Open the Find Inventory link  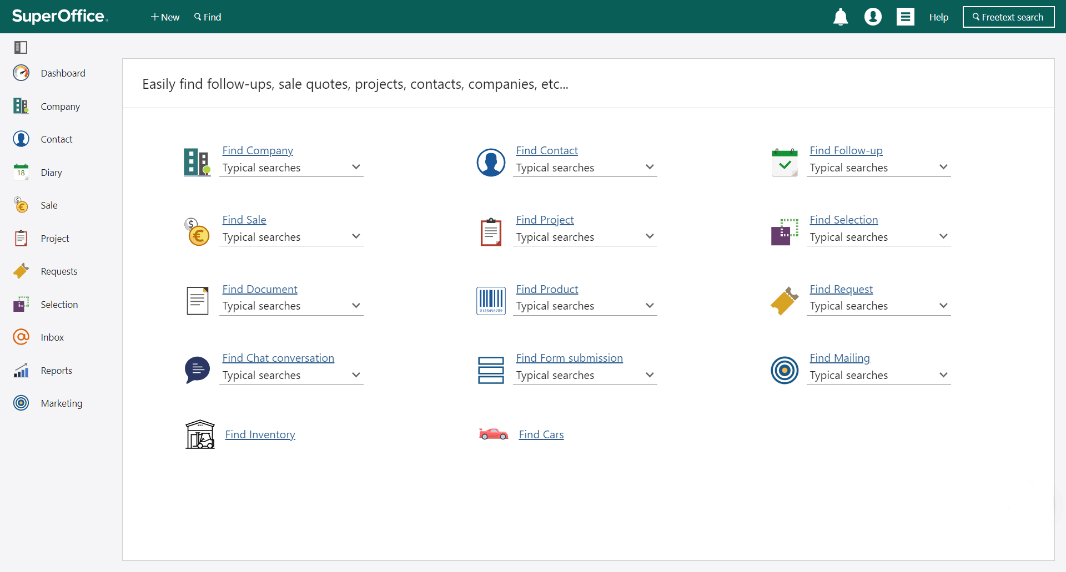pyautogui.click(x=260, y=434)
